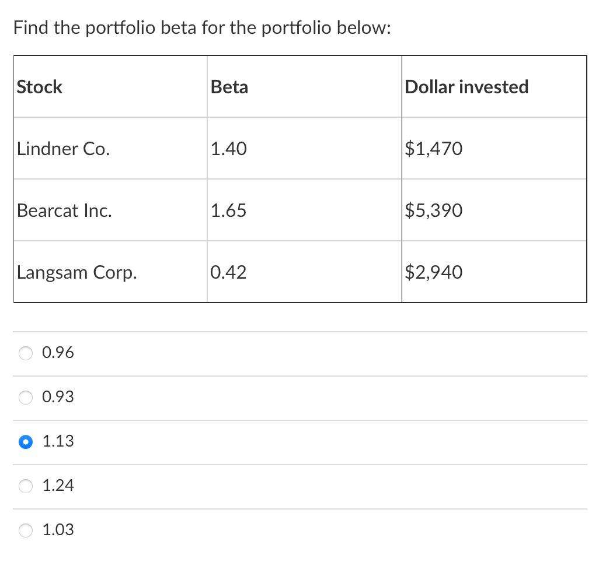Select the 0.93 answer option
Viewport: 599px width, 569px height.
(26, 397)
